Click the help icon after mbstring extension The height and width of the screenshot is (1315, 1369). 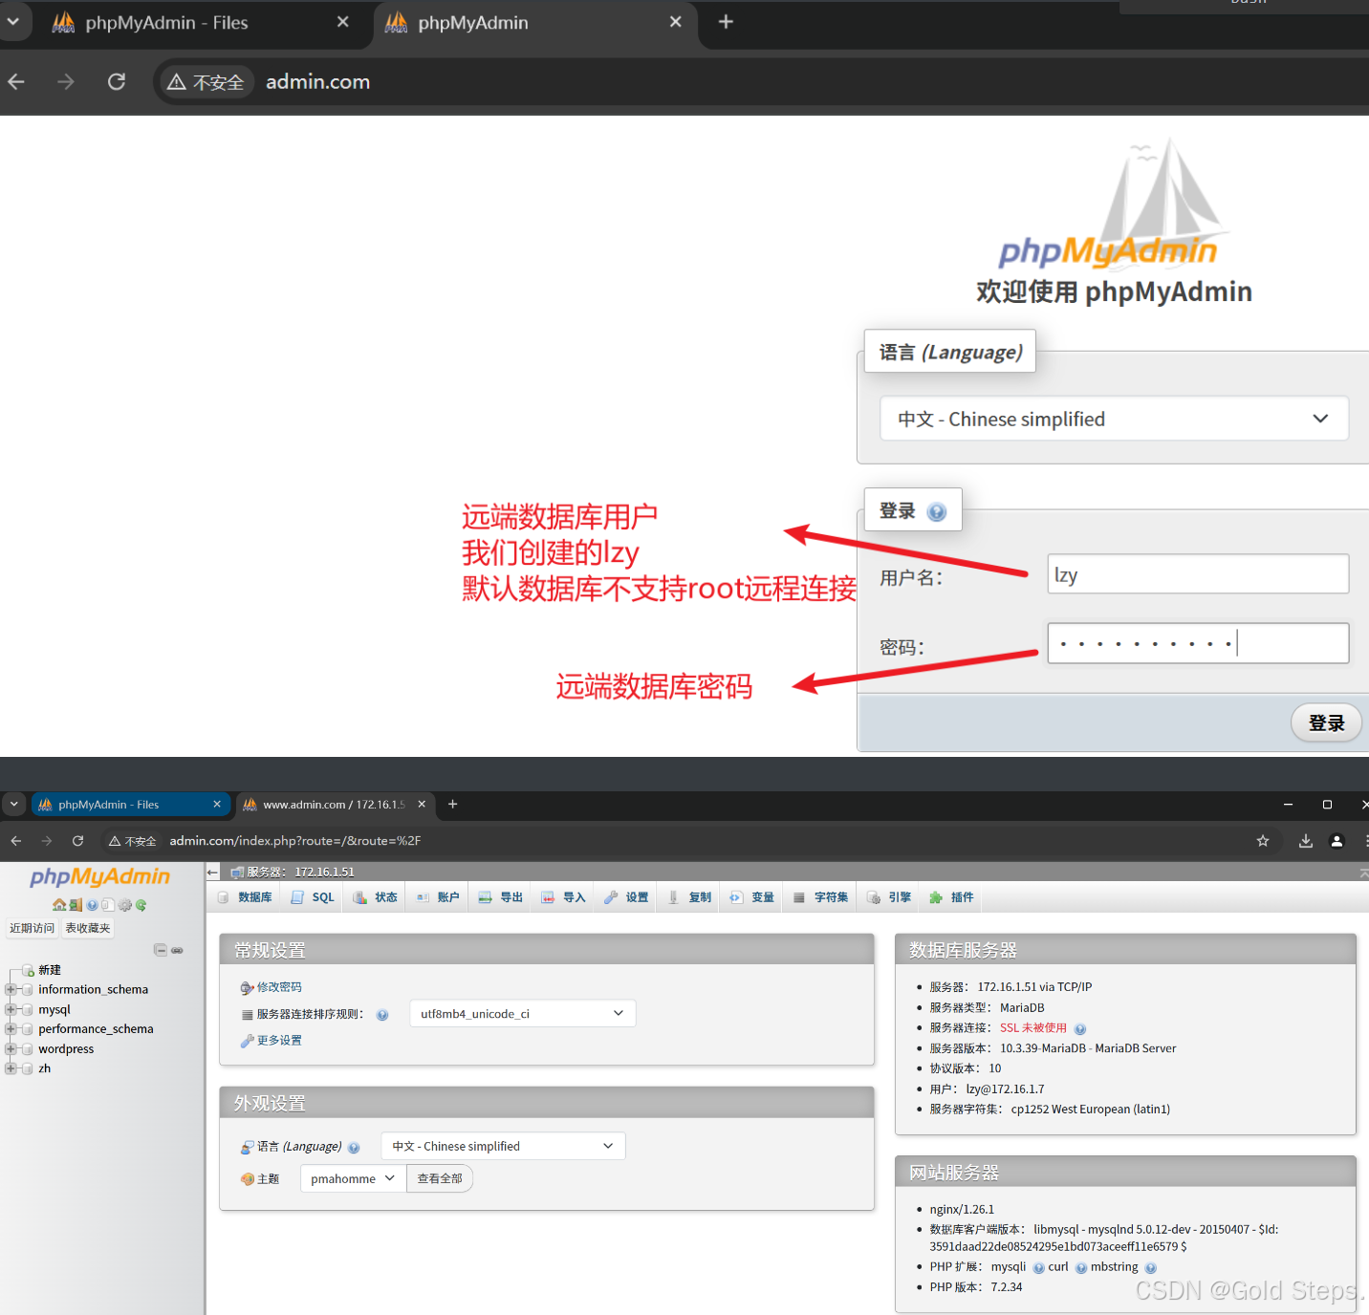click(x=1151, y=1268)
